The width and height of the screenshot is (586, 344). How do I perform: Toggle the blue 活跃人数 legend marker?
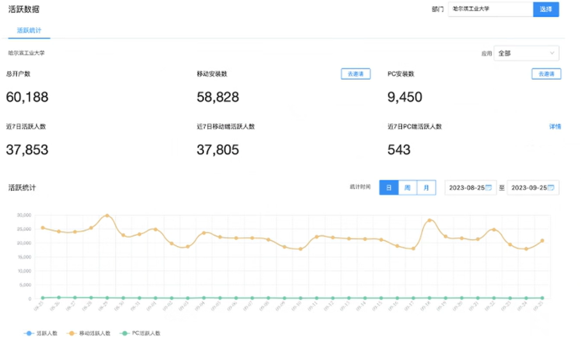pyautogui.click(x=29, y=333)
